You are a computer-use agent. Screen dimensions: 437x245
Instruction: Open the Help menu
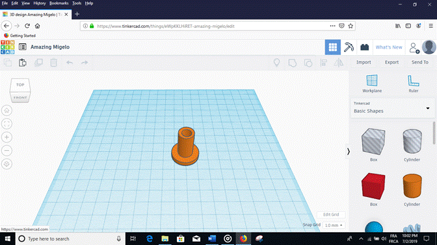(x=89, y=3)
